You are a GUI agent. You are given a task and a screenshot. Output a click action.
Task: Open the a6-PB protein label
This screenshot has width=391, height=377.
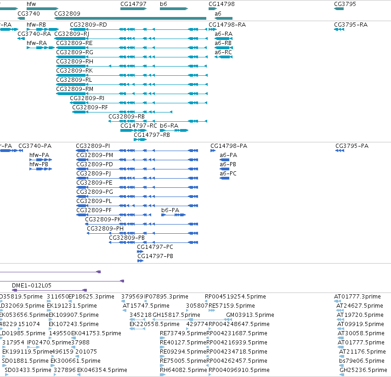[x=228, y=164]
